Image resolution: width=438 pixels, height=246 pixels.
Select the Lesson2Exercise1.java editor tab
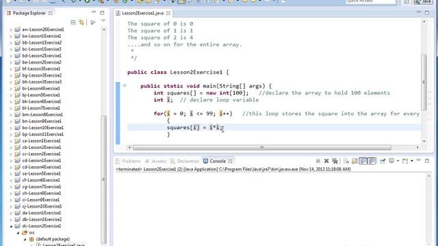[x=143, y=13]
